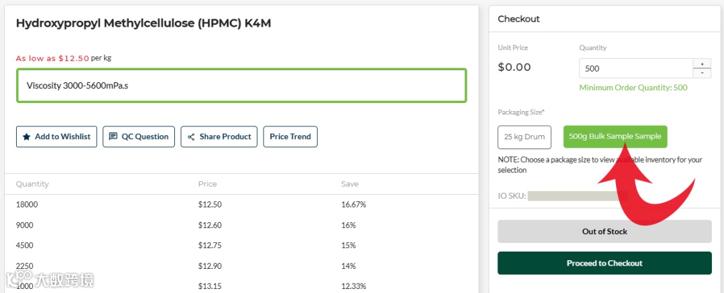This screenshot has width=724, height=293.
Task: Increase quantity with the plus stepper
Action: click(702, 64)
